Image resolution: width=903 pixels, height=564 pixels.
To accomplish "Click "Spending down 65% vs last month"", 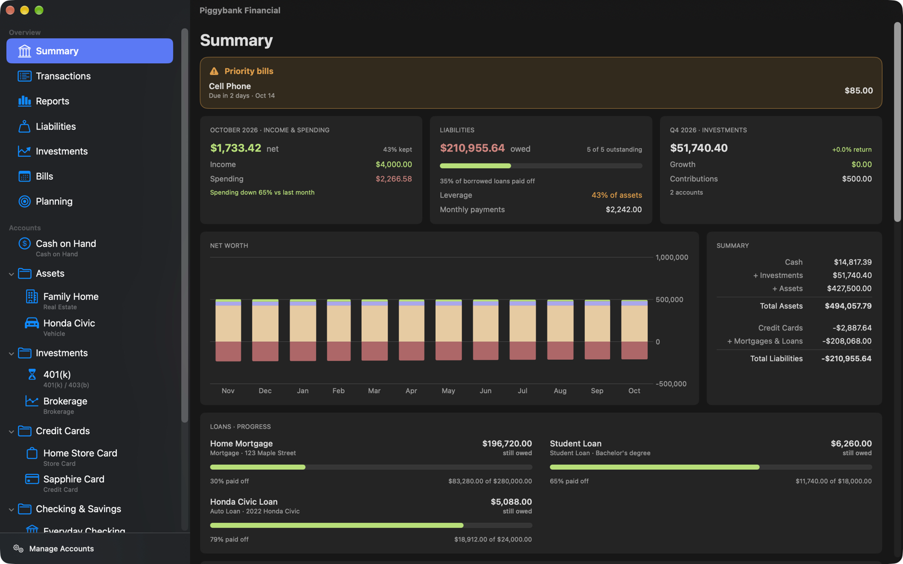I will [x=262, y=193].
